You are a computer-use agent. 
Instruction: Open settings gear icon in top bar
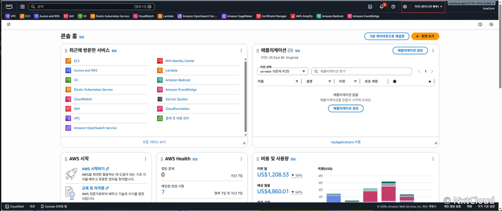(405, 6)
